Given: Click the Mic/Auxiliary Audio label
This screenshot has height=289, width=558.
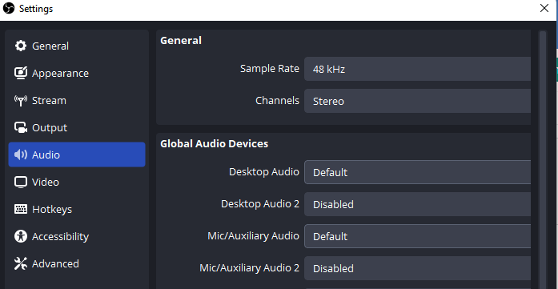Looking at the screenshot, I should pos(253,235).
